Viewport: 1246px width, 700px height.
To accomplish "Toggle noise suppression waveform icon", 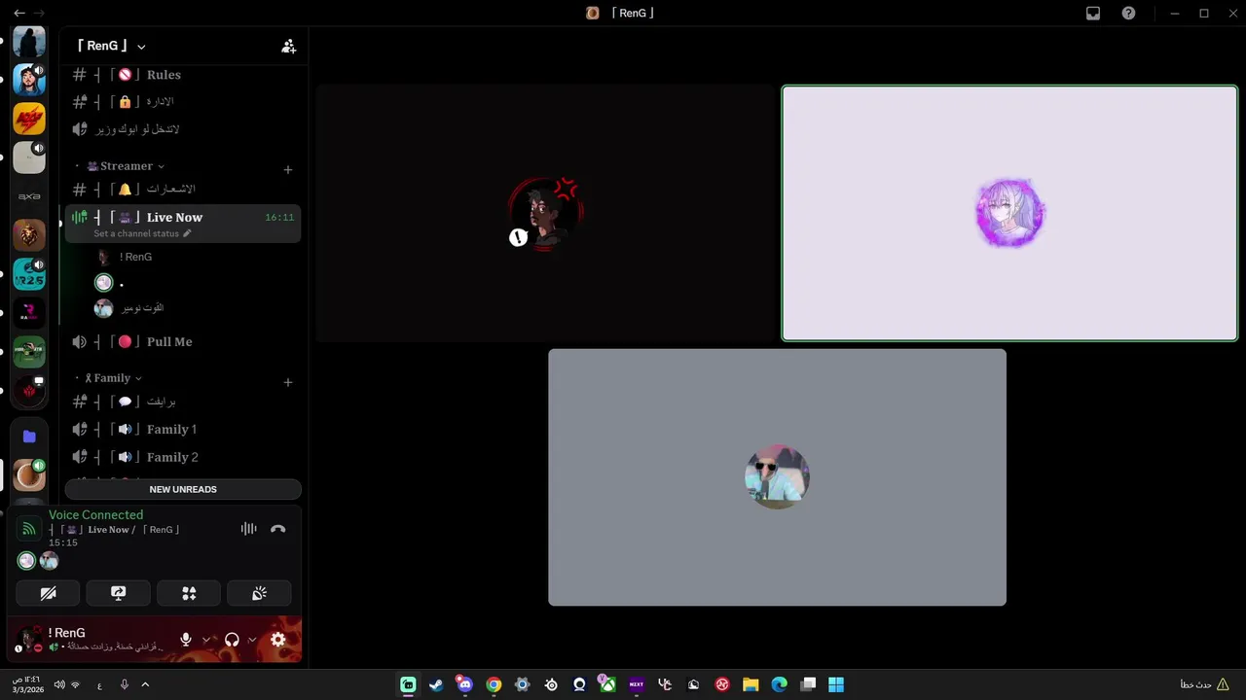I will point(249,529).
